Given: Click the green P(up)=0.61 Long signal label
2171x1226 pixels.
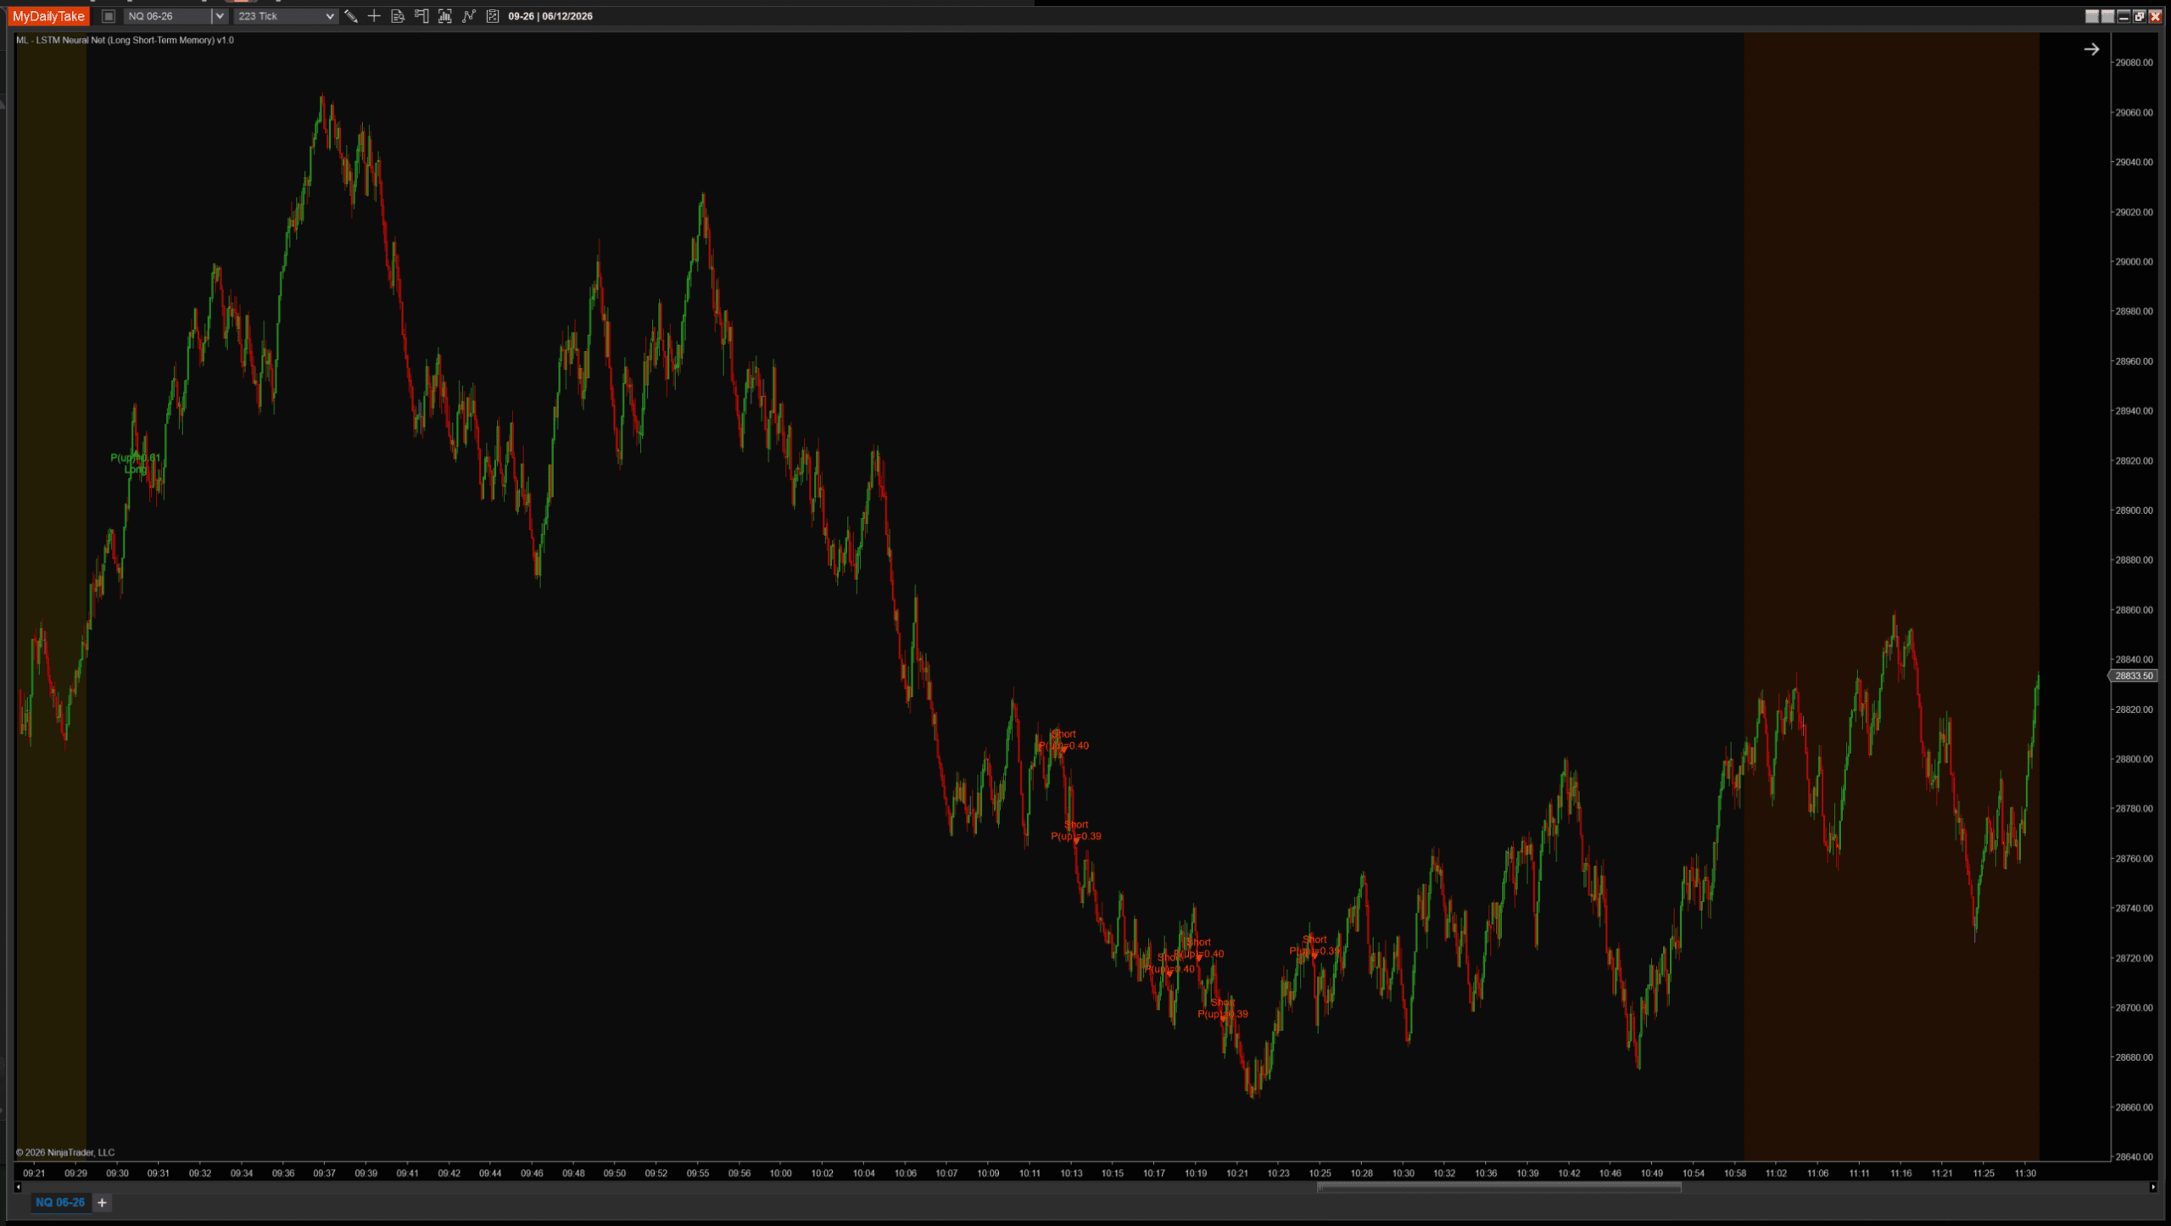Looking at the screenshot, I should 135,463.
